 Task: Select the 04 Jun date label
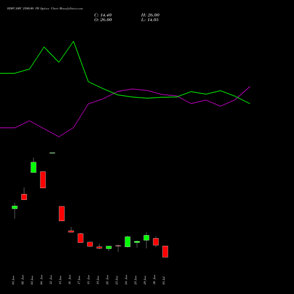pos(41,280)
